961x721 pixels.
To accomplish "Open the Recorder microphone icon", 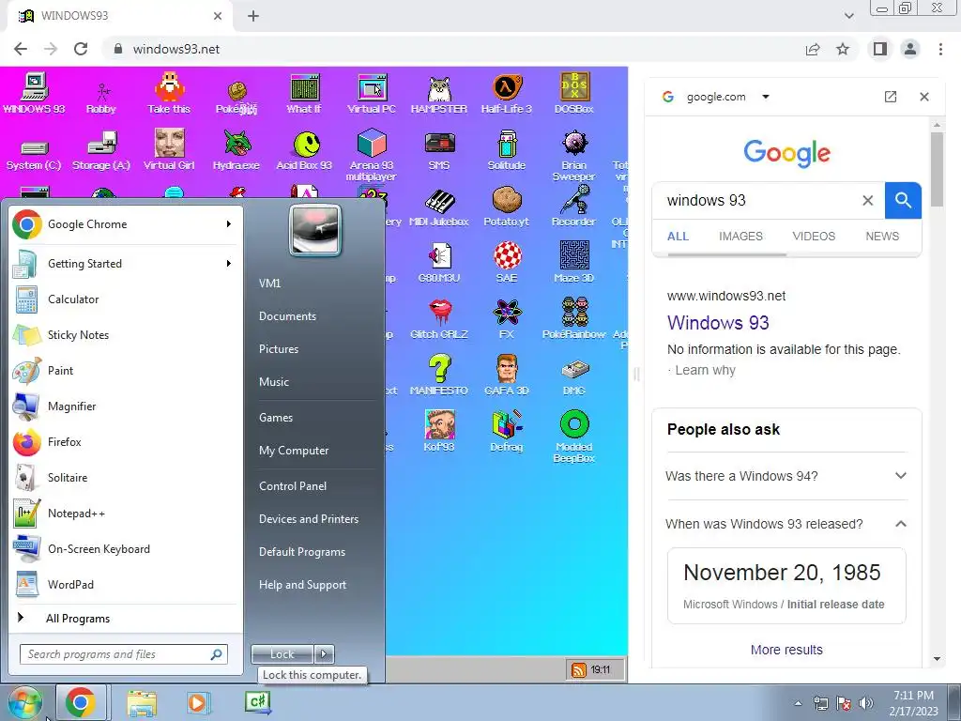I will [574, 207].
